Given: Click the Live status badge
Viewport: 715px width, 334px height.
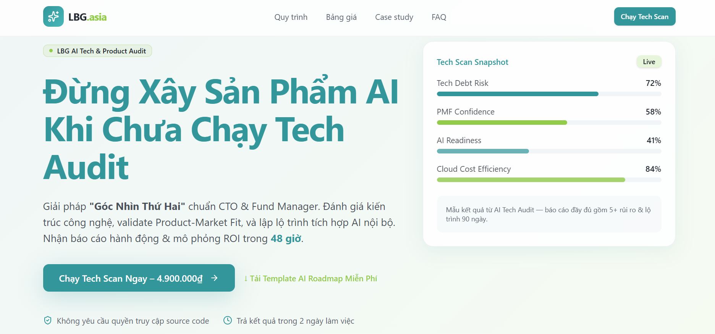Looking at the screenshot, I should click(x=649, y=62).
